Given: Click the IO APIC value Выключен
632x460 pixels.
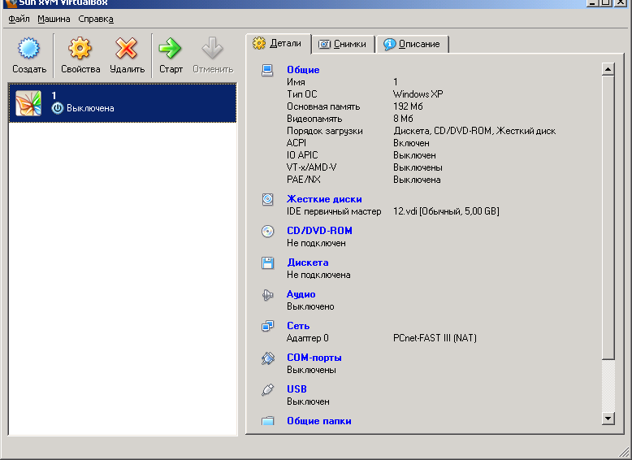Looking at the screenshot, I should pyautogui.click(x=414, y=155).
